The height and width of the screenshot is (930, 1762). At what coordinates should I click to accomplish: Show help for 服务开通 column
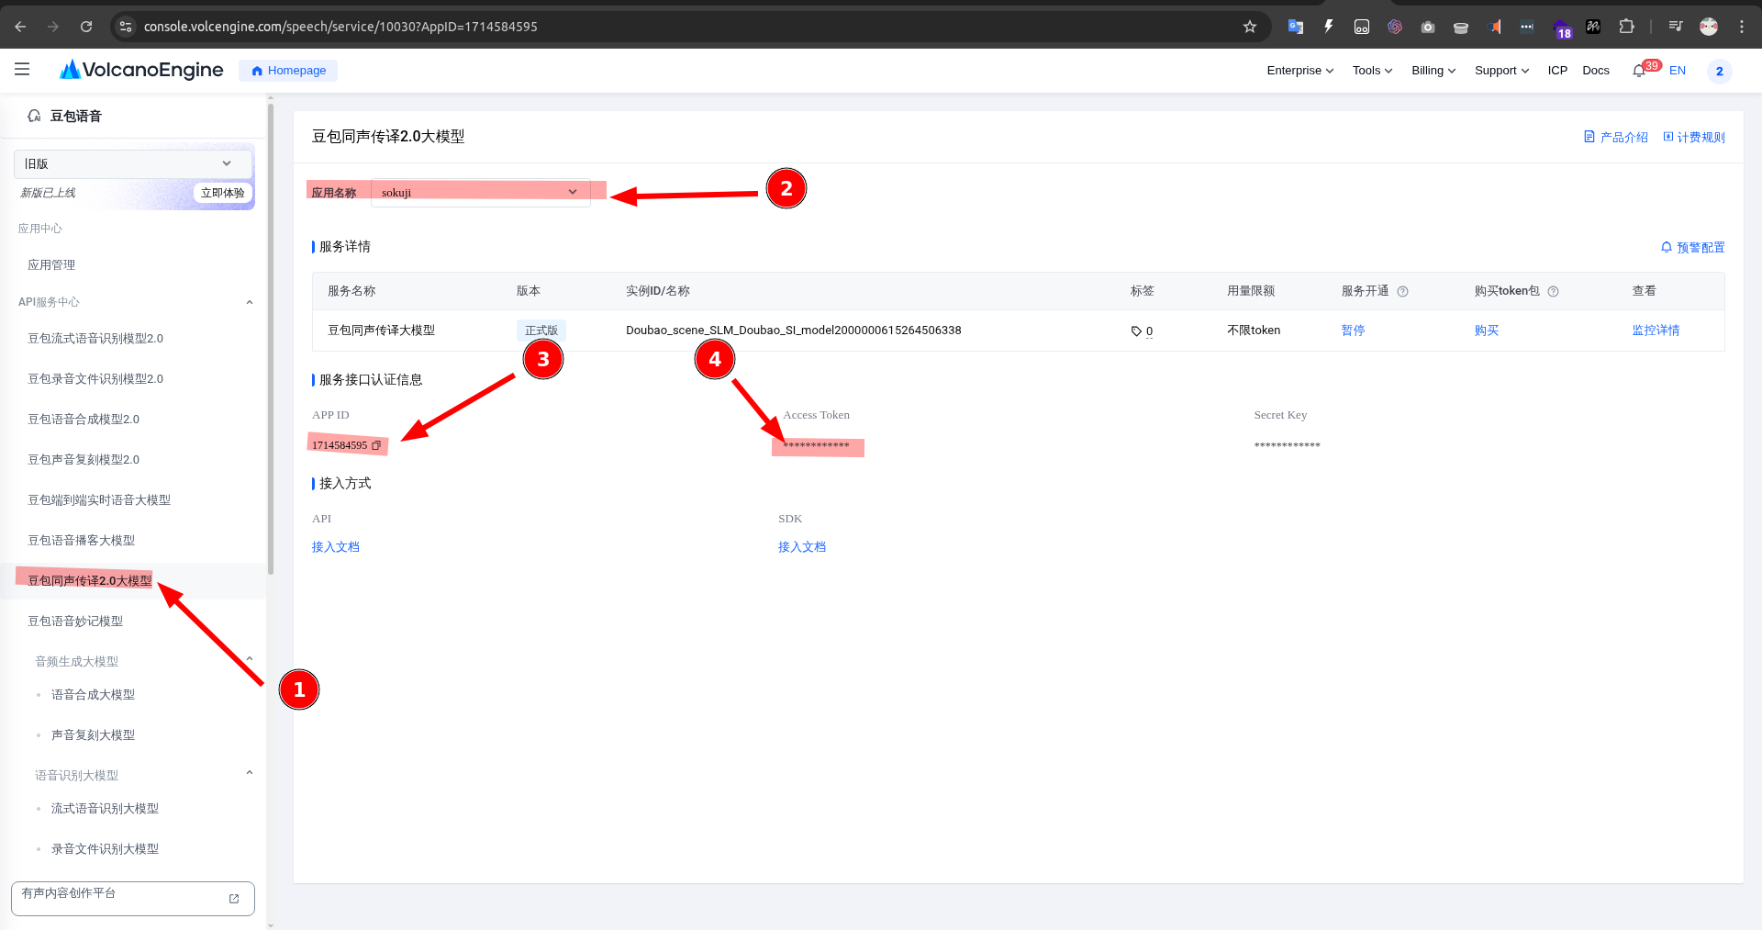1402,291
